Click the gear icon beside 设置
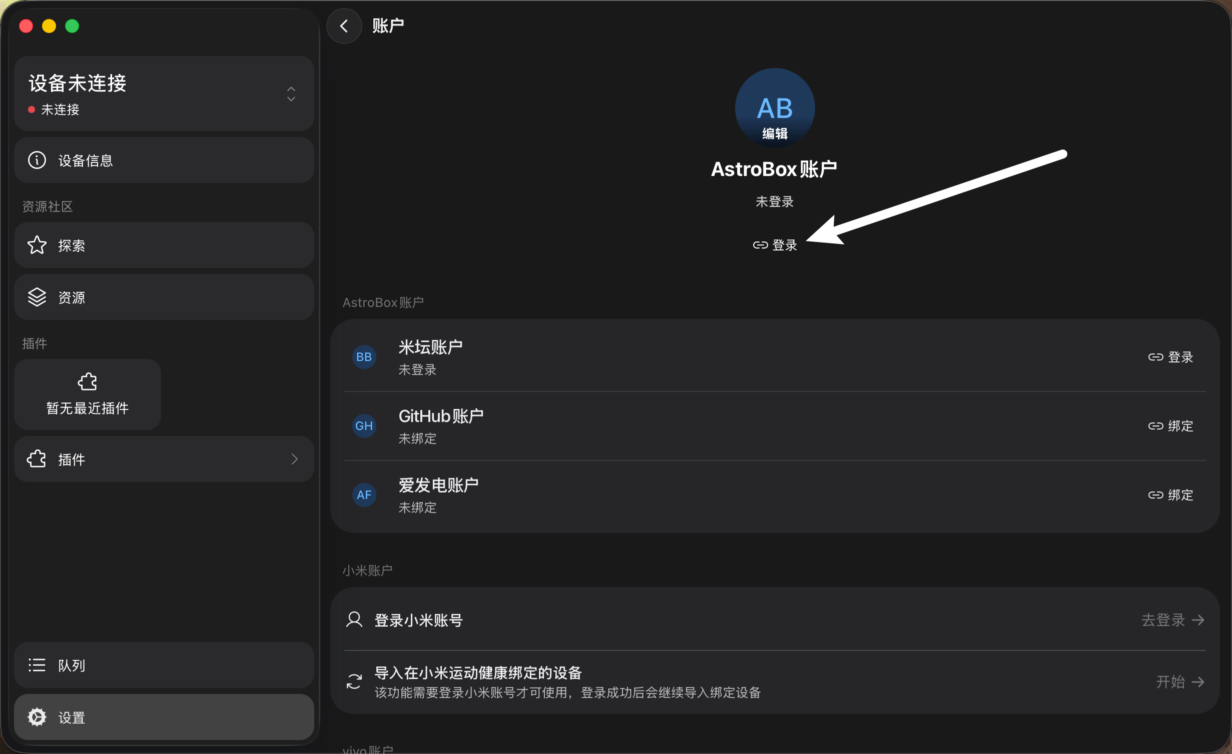Viewport: 1232px width, 754px height. pos(37,717)
